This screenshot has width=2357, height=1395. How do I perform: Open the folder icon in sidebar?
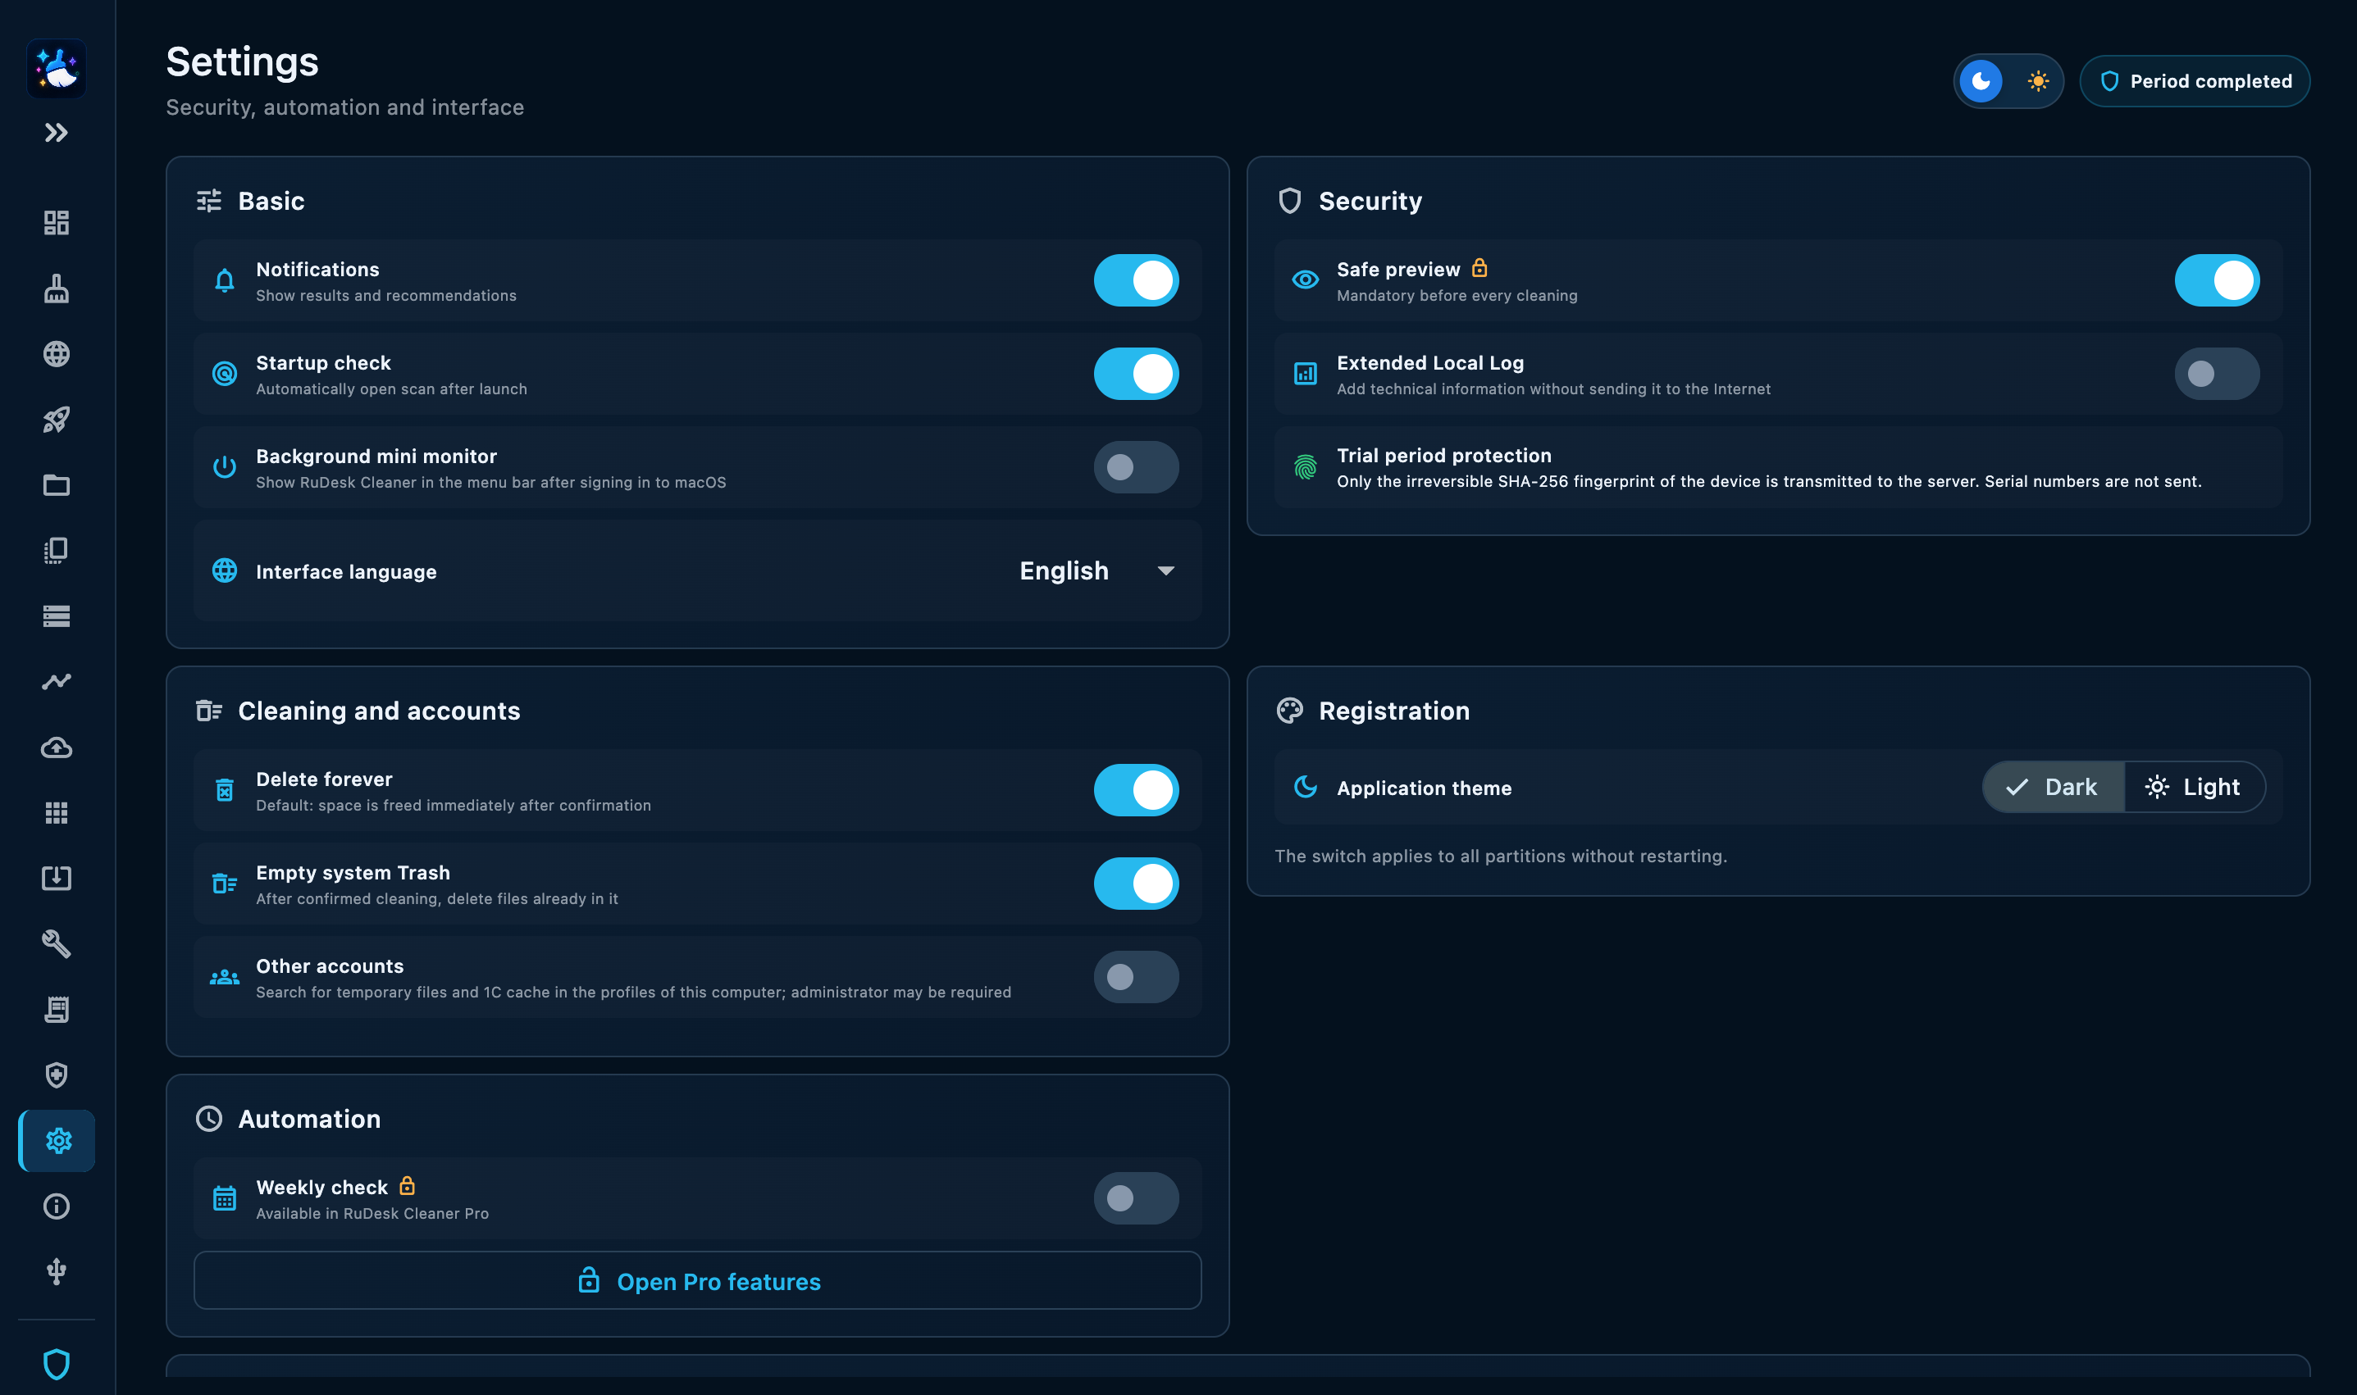pos(57,485)
